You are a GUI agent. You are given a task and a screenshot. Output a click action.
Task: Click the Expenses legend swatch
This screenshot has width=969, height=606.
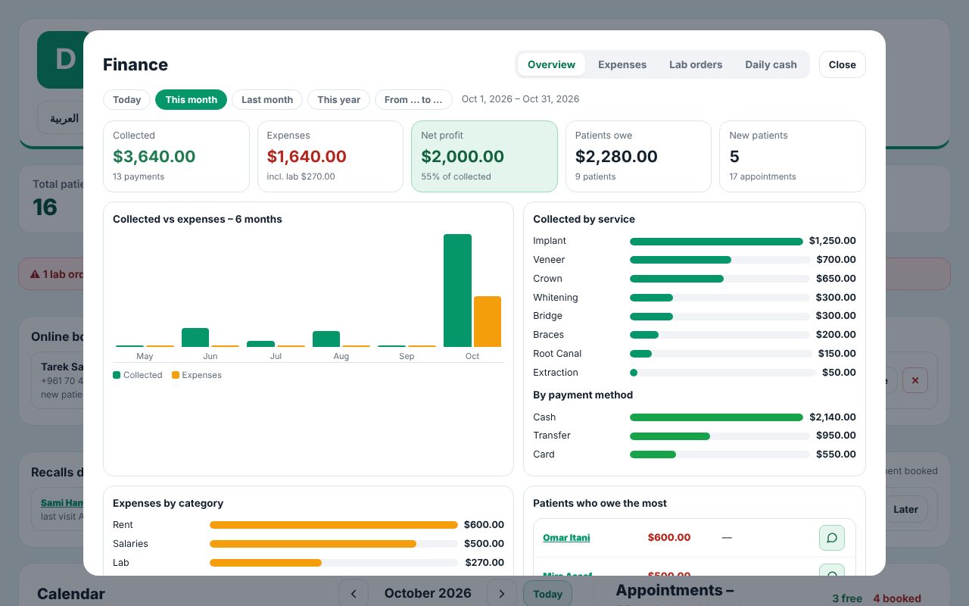point(176,375)
